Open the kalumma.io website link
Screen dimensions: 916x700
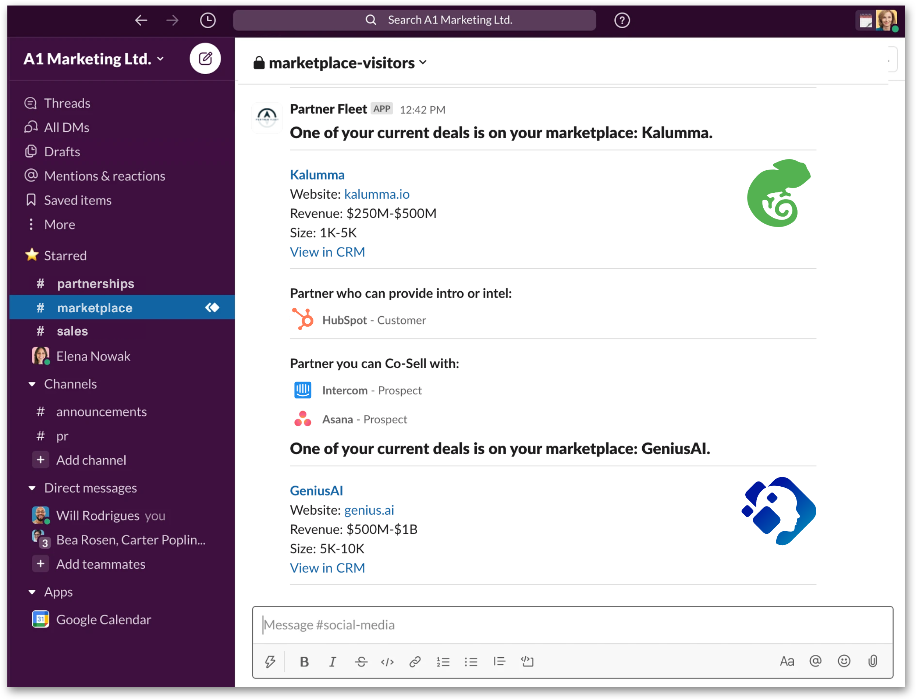click(377, 194)
